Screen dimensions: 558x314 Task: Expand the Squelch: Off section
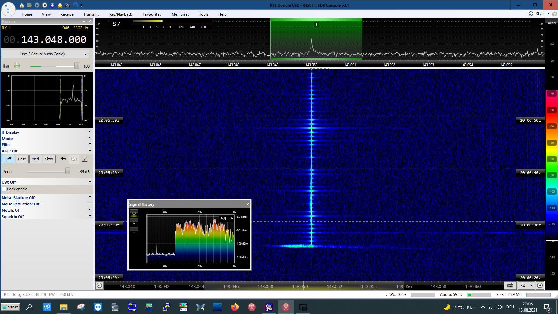coord(47,217)
